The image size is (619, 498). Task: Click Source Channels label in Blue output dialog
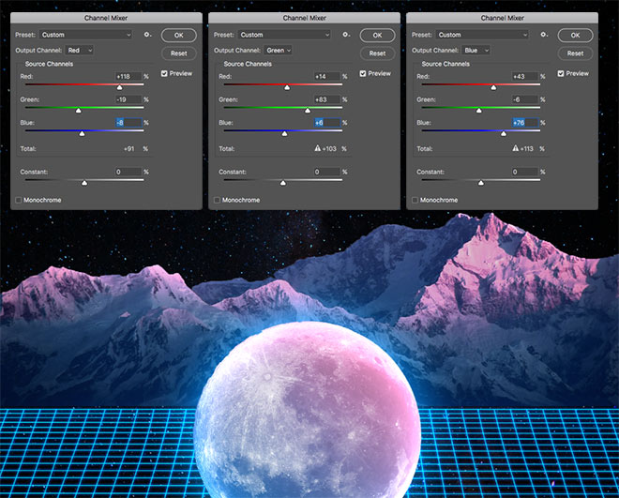tap(445, 64)
